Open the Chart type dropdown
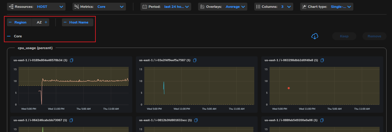Screen dimensions: 392x132 [x=327, y=7]
